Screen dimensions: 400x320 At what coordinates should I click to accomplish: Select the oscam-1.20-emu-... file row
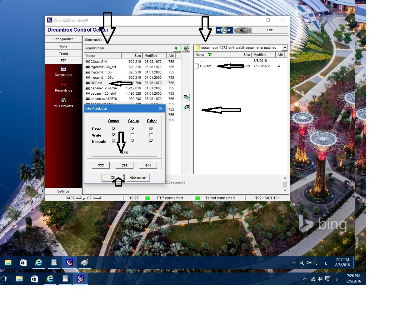pyautogui.click(x=130, y=88)
